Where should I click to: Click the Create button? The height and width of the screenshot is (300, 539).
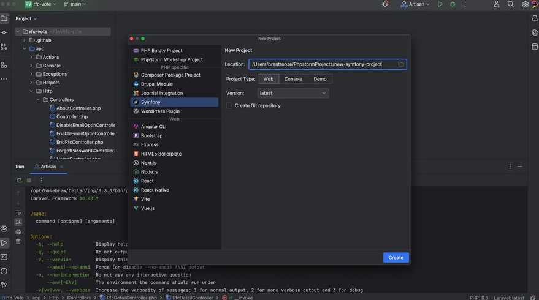[396, 257]
